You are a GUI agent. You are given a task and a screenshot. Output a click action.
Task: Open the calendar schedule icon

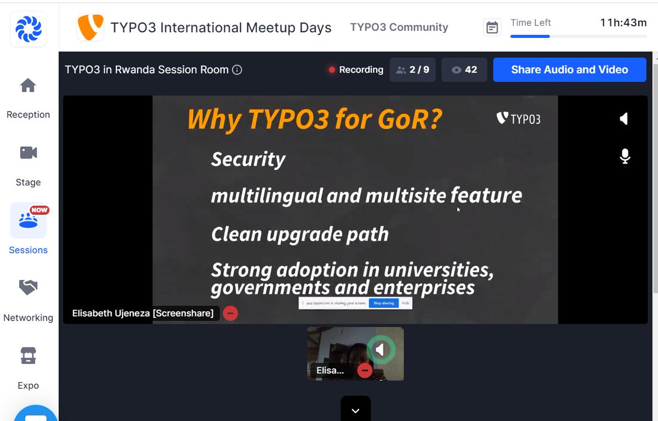[492, 27]
